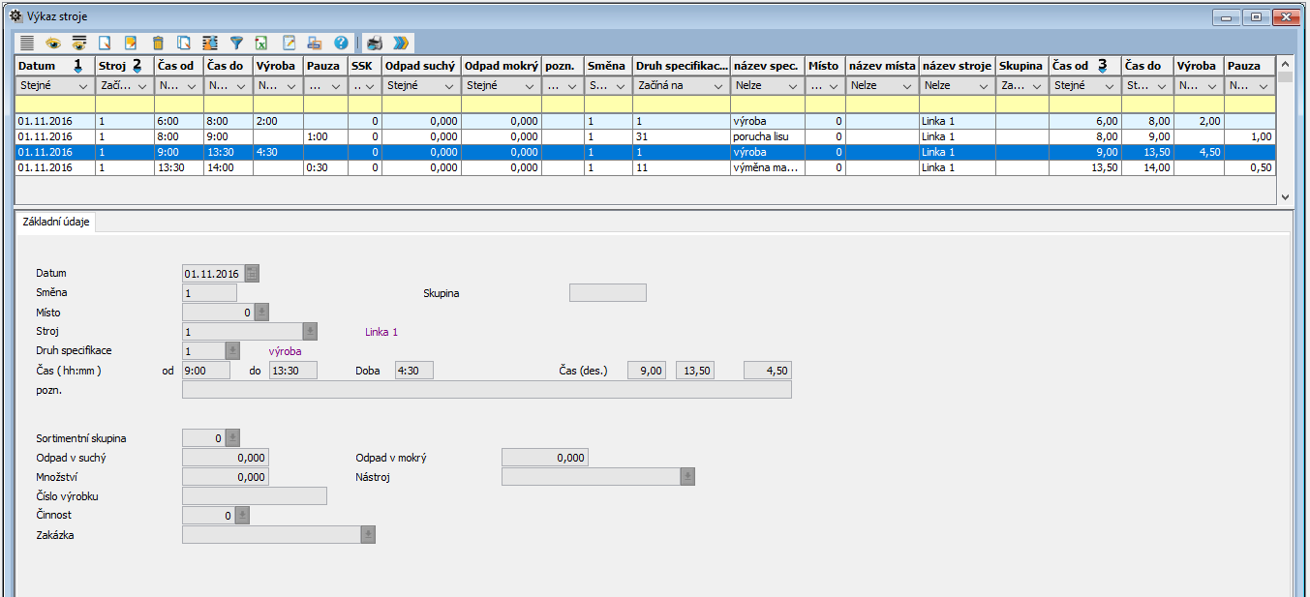Click the copy record icon
This screenshot has height=597, width=1310.
[184, 43]
